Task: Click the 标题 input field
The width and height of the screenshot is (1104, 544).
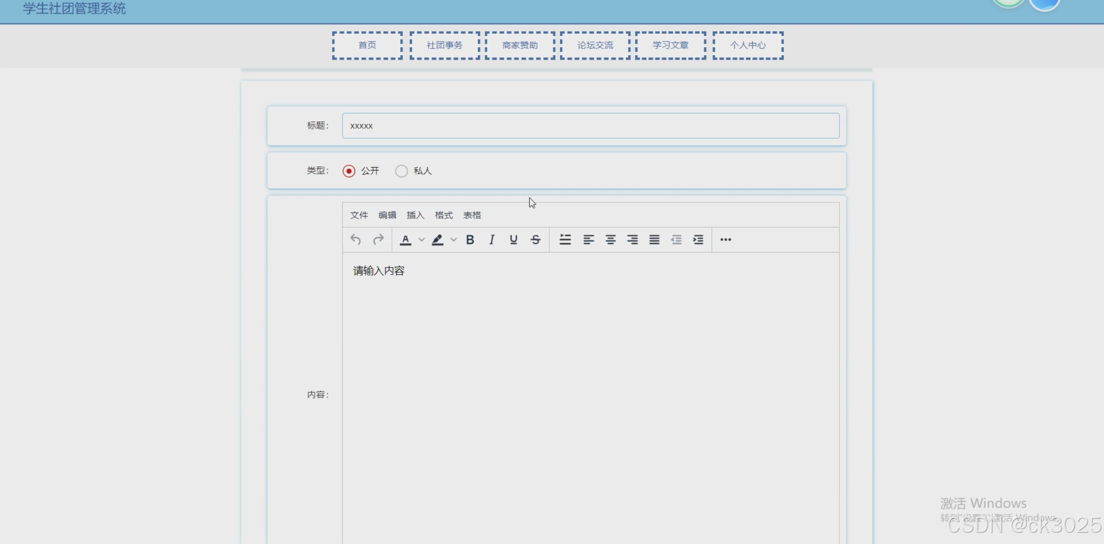Action: 590,126
